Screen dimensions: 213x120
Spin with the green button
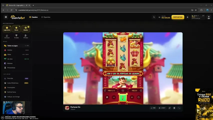(x=123, y=98)
